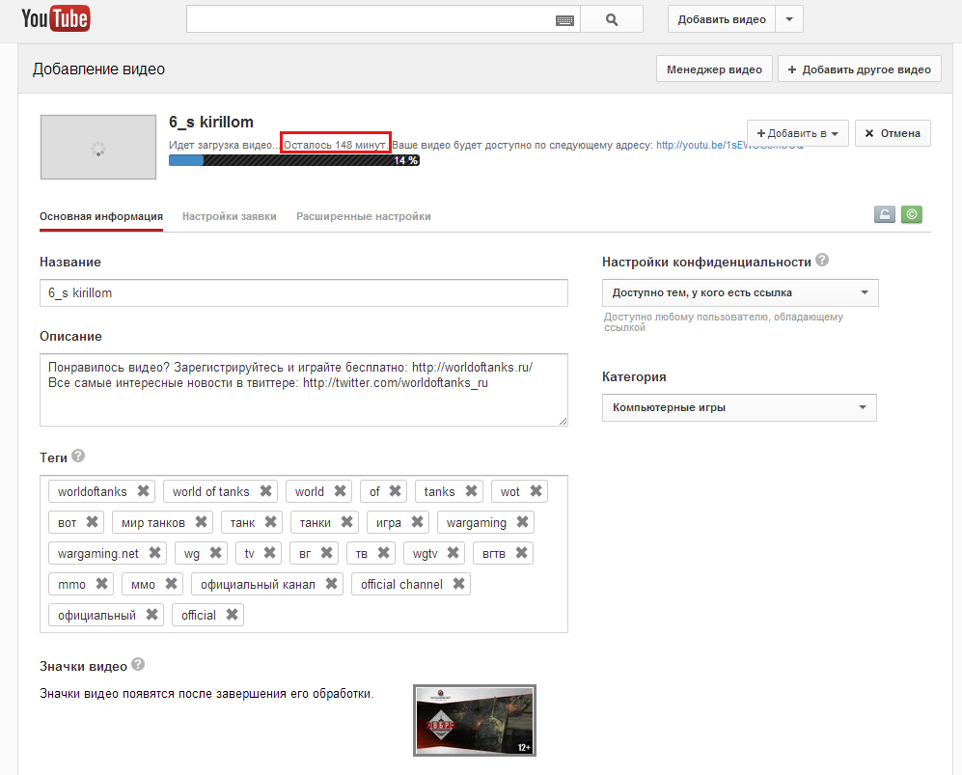Remove the 'official channel' tag
Image resolution: width=962 pixels, height=775 pixels.
tap(458, 584)
